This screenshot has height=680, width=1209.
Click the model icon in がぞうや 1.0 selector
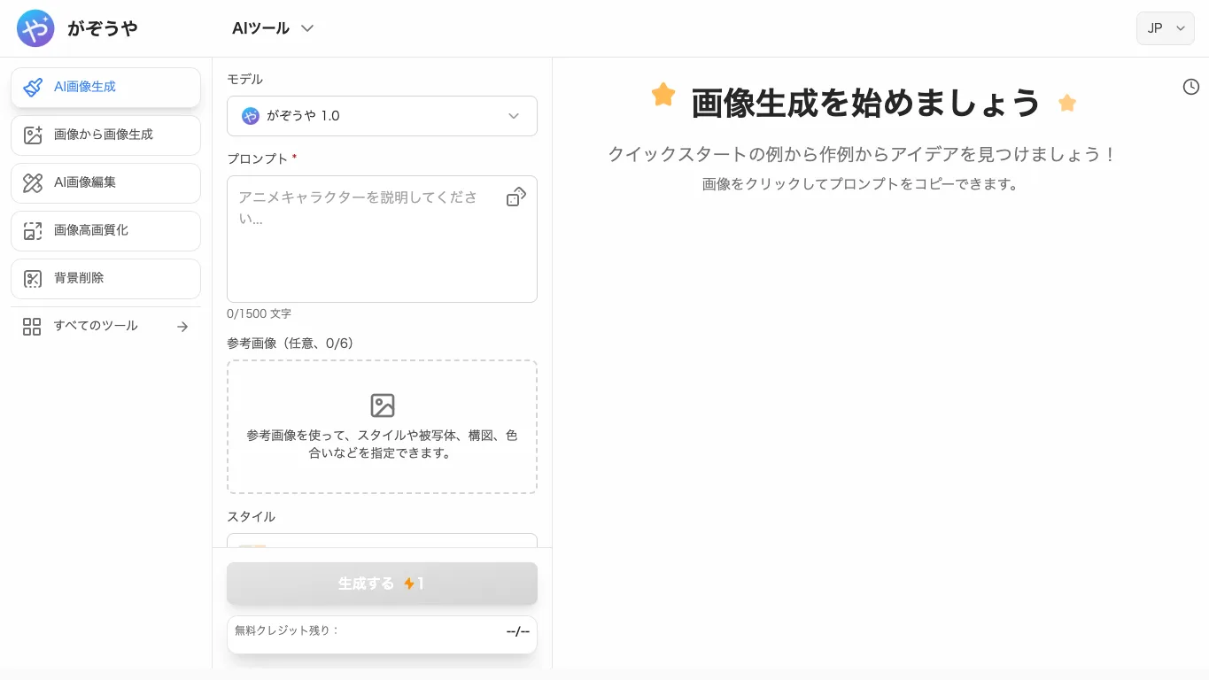(x=251, y=116)
